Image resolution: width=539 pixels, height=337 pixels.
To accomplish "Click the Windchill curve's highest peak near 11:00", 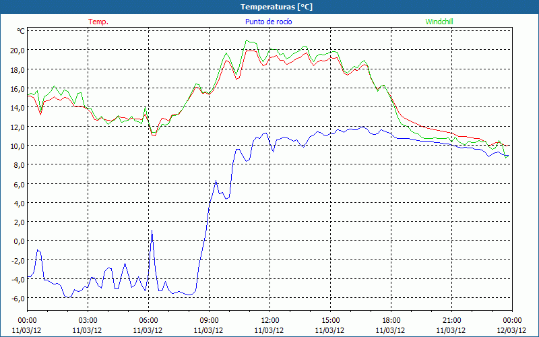I will [247, 40].
